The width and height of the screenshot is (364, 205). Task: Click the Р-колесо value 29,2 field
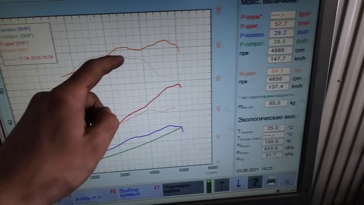pos(282,33)
